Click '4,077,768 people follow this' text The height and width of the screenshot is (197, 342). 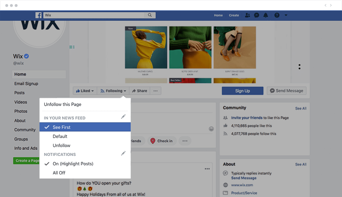pyautogui.click(x=254, y=133)
